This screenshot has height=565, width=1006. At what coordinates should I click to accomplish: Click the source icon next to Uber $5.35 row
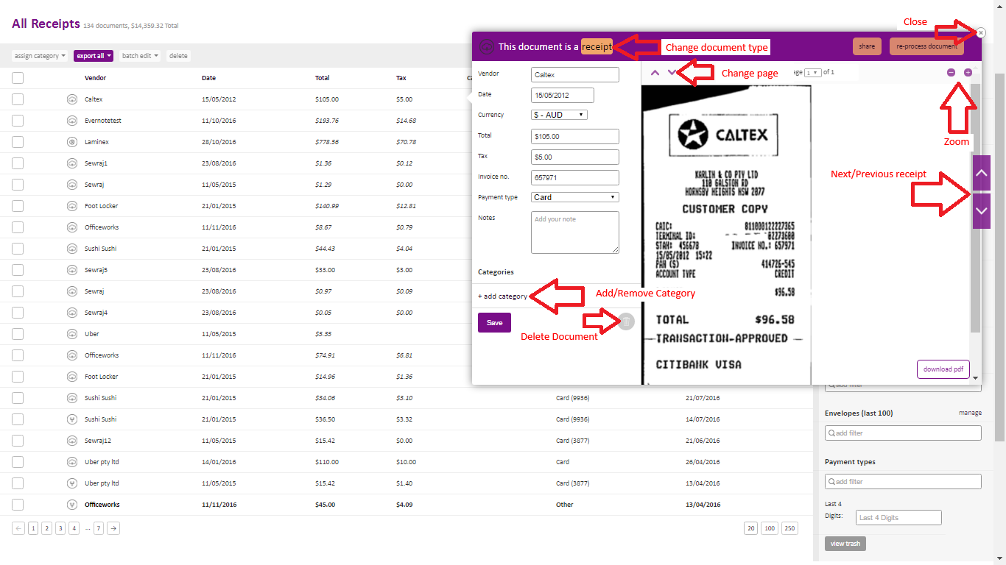[x=72, y=334]
